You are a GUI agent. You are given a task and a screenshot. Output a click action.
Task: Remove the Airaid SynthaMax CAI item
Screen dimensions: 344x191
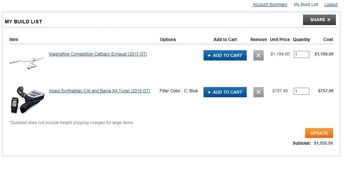258,92
